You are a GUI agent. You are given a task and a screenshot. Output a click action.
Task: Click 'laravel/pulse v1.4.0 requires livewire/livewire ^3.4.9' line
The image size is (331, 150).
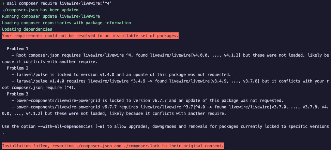pos(136,81)
